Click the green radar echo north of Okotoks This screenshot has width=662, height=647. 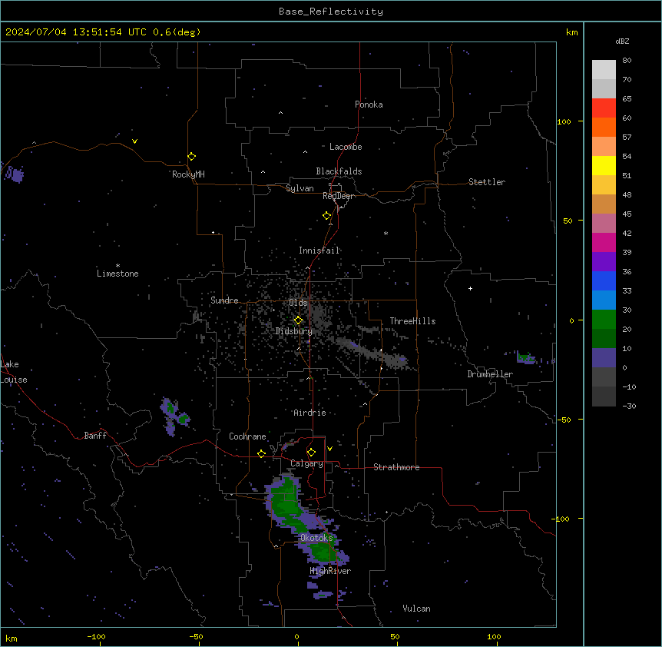(x=286, y=505)
